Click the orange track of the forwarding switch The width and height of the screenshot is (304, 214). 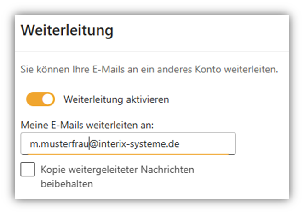click(x=34, y=99)
